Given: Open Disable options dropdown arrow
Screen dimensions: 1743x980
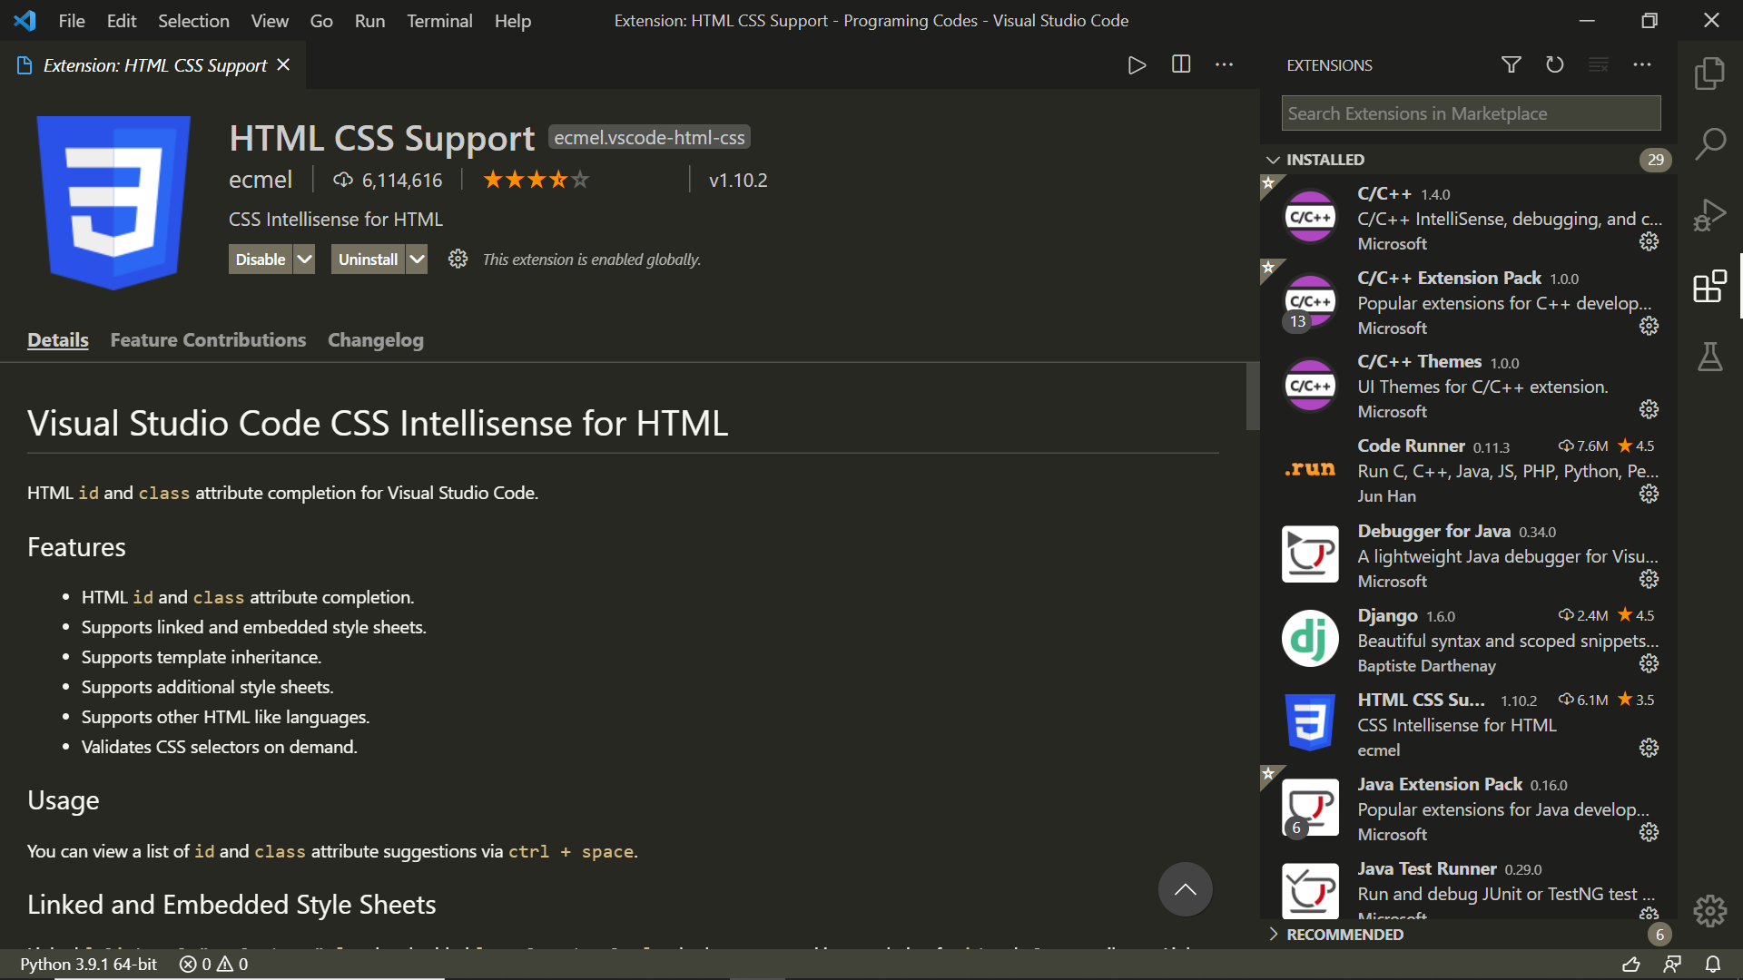Looking at the screenshot, I should point(304,260).
